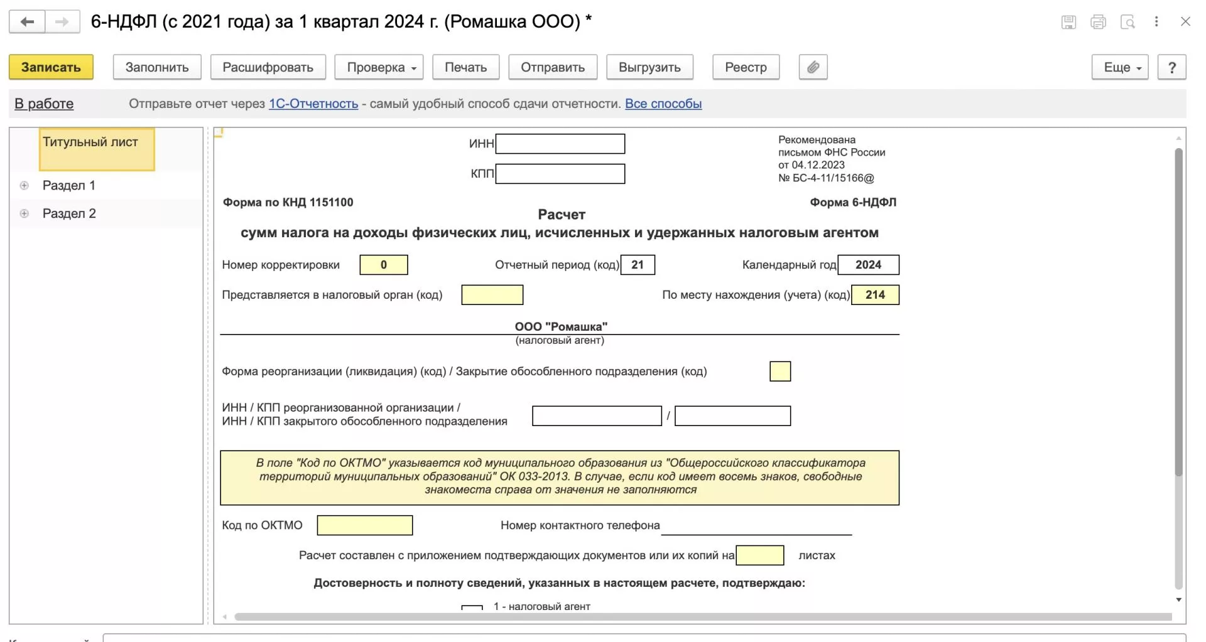Image resolution: width=1206 pixels, height=642 pixels.
Task: Expand the Раздел 2 tree node
Action: (24, 213)
